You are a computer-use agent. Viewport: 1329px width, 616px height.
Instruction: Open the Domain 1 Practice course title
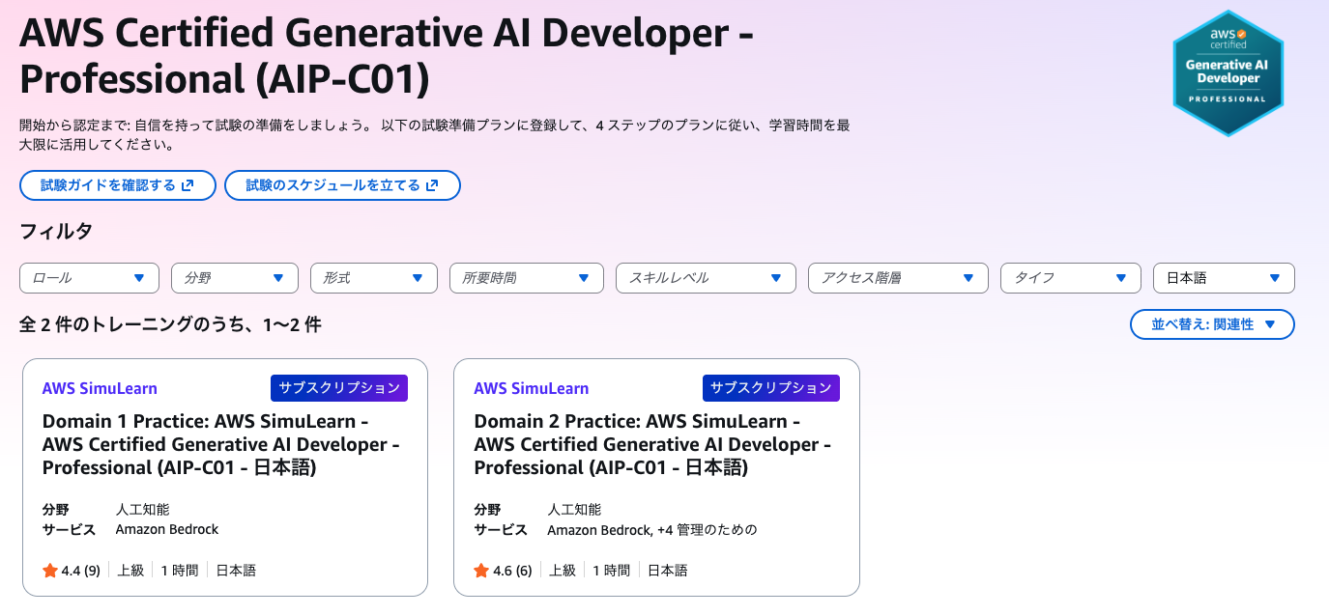(221, 445)
